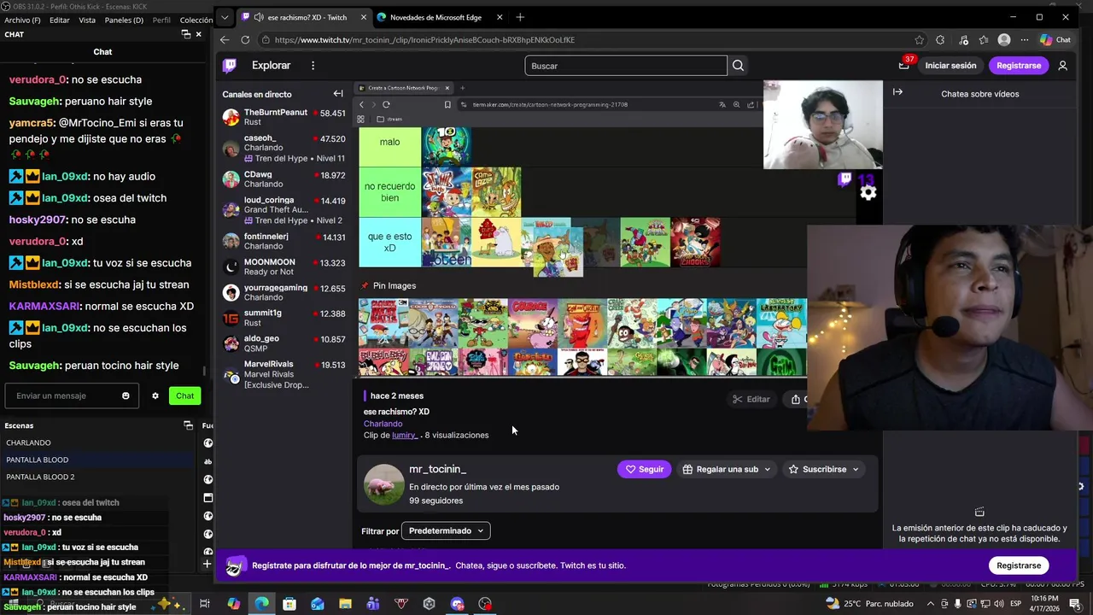
Task: Open the Edge tab actions dropdown
Action: (x=225, y=17)
